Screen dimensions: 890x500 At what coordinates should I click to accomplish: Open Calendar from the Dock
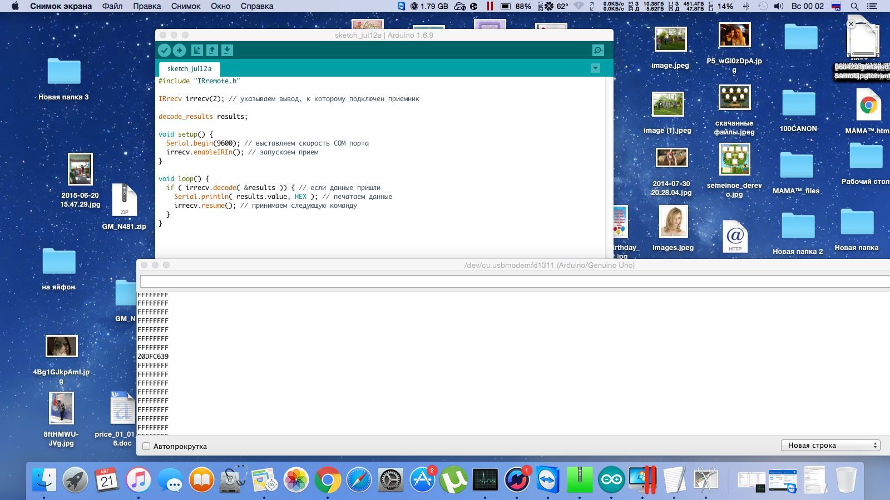coord(106,479)
